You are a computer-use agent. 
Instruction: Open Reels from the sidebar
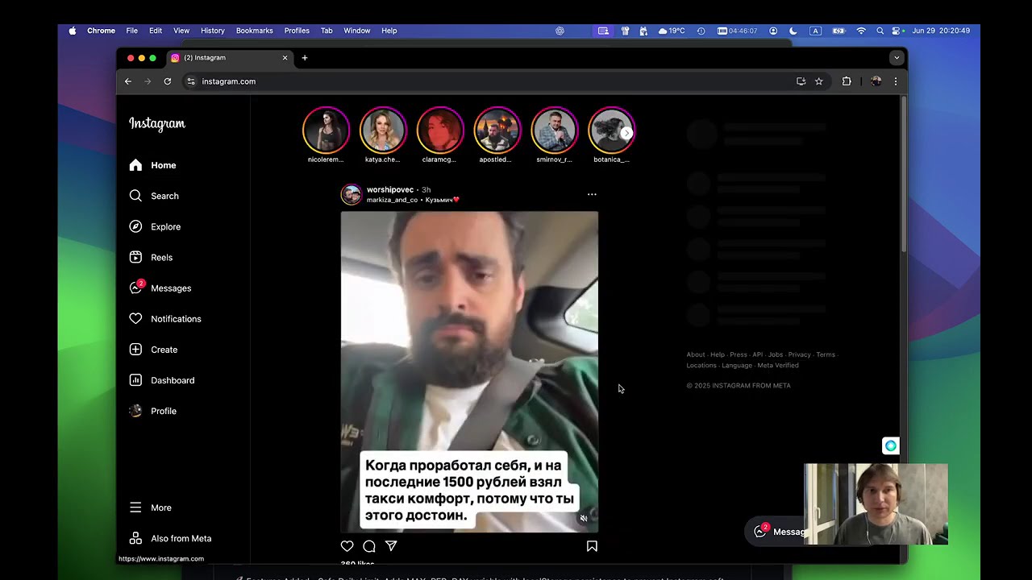151,257
